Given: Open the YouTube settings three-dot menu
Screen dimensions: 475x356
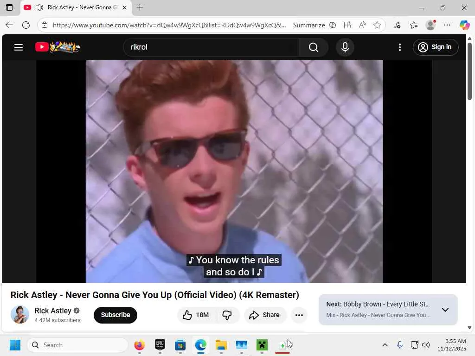Looking at the screenshot, I should click(400, 47).
